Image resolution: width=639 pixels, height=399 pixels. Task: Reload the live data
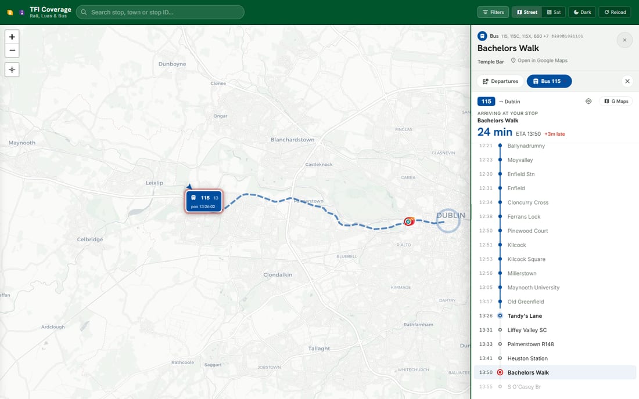[615, 12]
